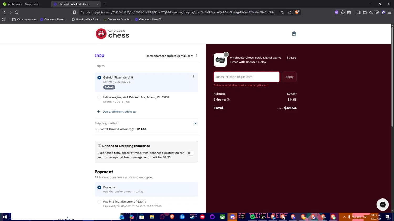This screenshot has height=221, width=394.
Task: Select Pay now payment option
Action: tap(99, 187)
